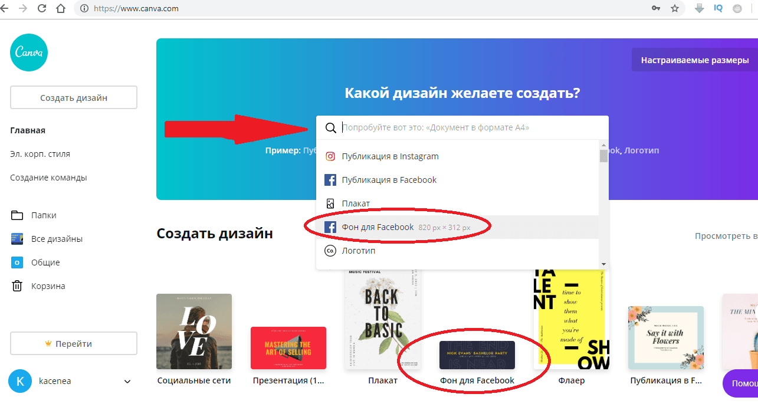Click the browser home icon

61,9
